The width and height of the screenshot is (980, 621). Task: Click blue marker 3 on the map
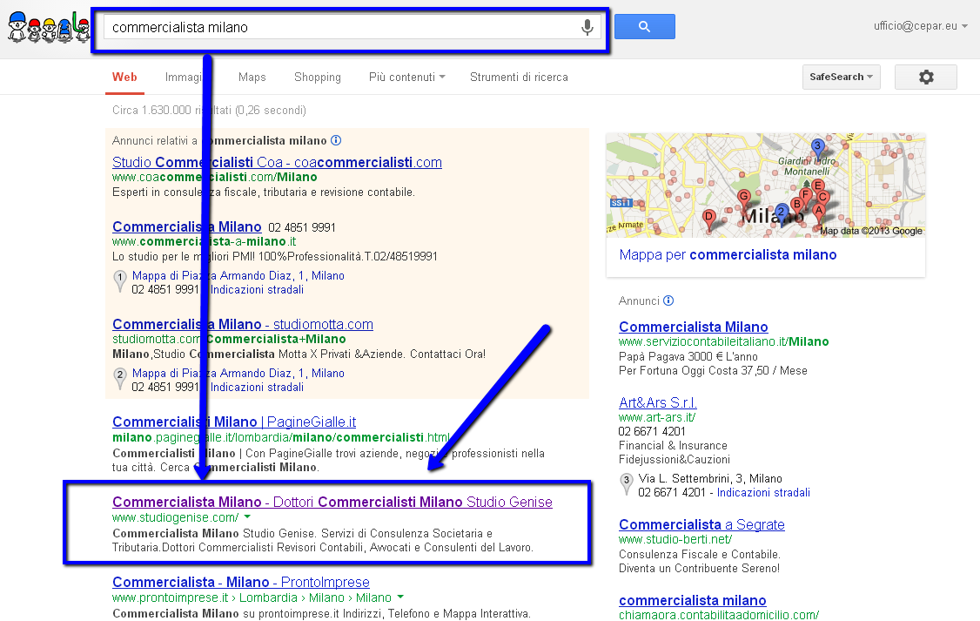(x=817, y=147)
